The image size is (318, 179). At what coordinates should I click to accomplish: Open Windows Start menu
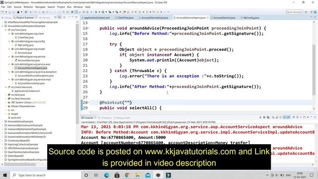pos(5,175)
